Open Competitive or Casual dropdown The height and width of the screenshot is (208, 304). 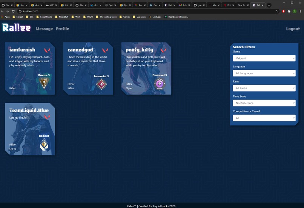[x=264, y=118]
